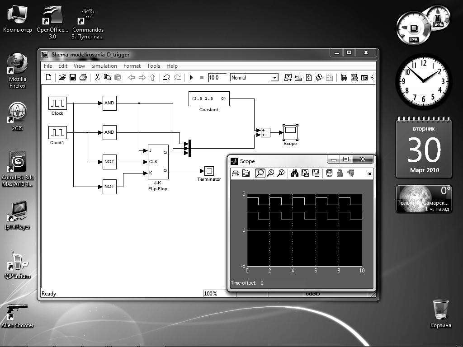Open the IpTvPlayer desktop shortcut
Viewport: 463px width, 347px height.
coord(18,216)
